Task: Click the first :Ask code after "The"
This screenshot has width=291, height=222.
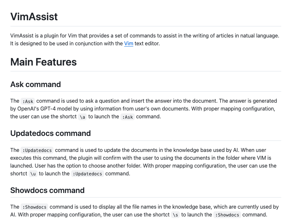Action: 27,101
